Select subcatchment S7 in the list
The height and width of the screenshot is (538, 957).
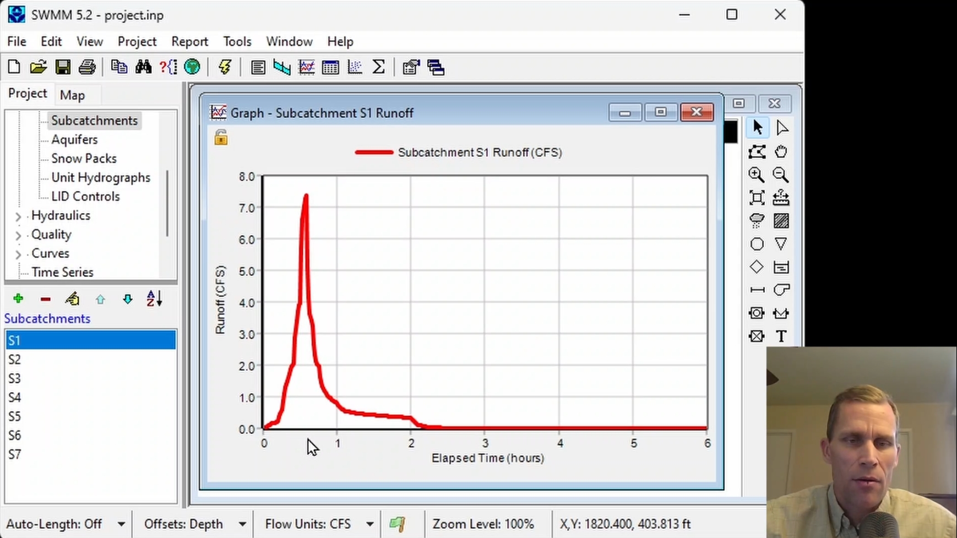click(90, 455)
